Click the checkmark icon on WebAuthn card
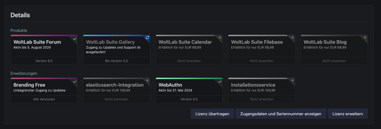381x129 pixels. click(x=220, y=82)
